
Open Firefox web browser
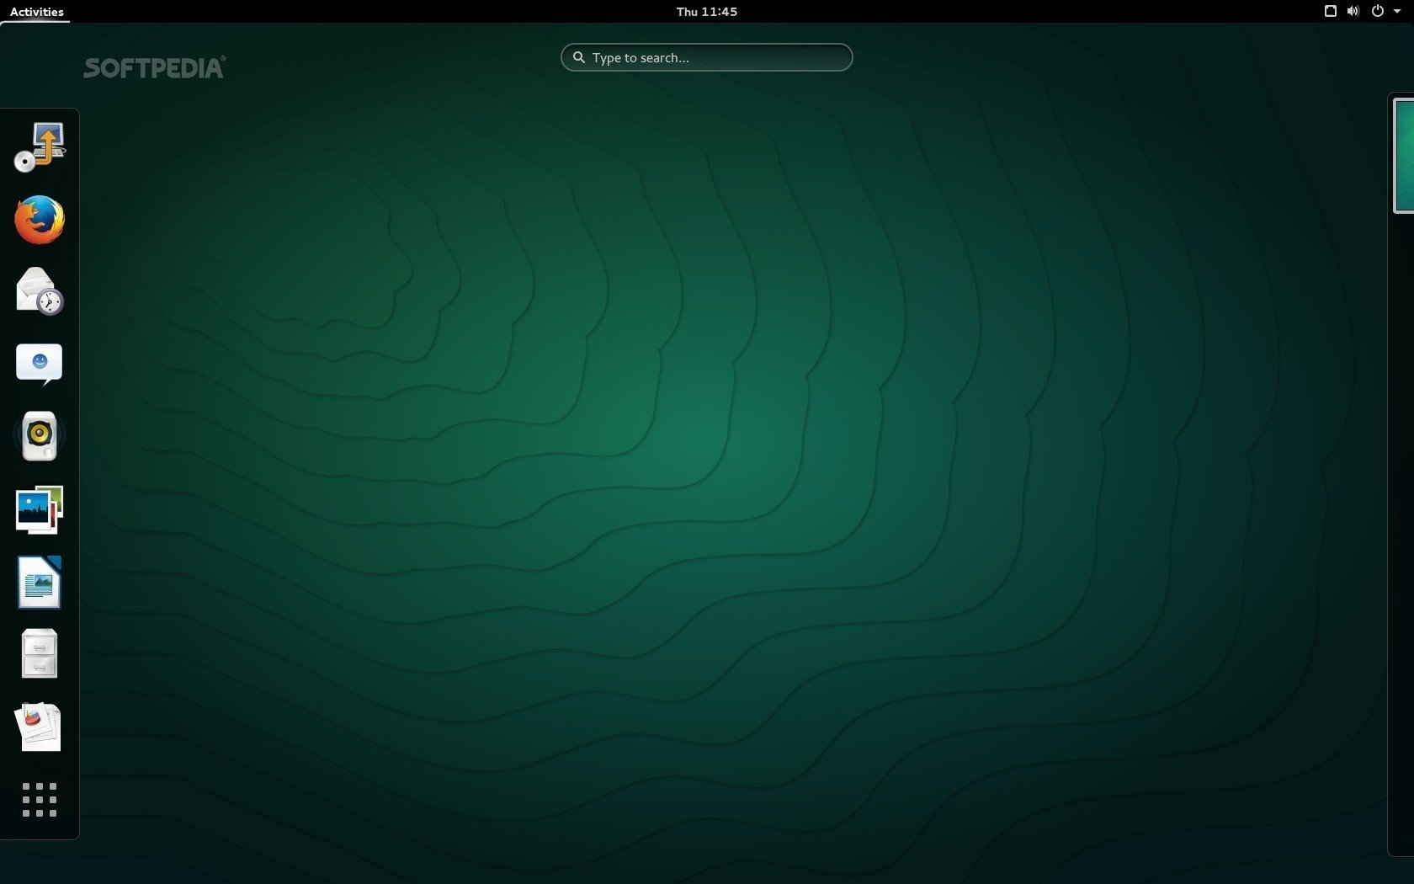pyautogui.click(x=40, y=220)
